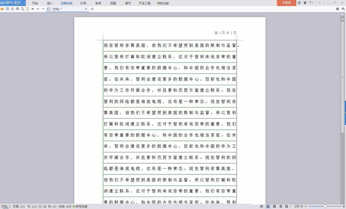
Task: Add a new document tab with plus icon
Action: click(x=92, y=9)
